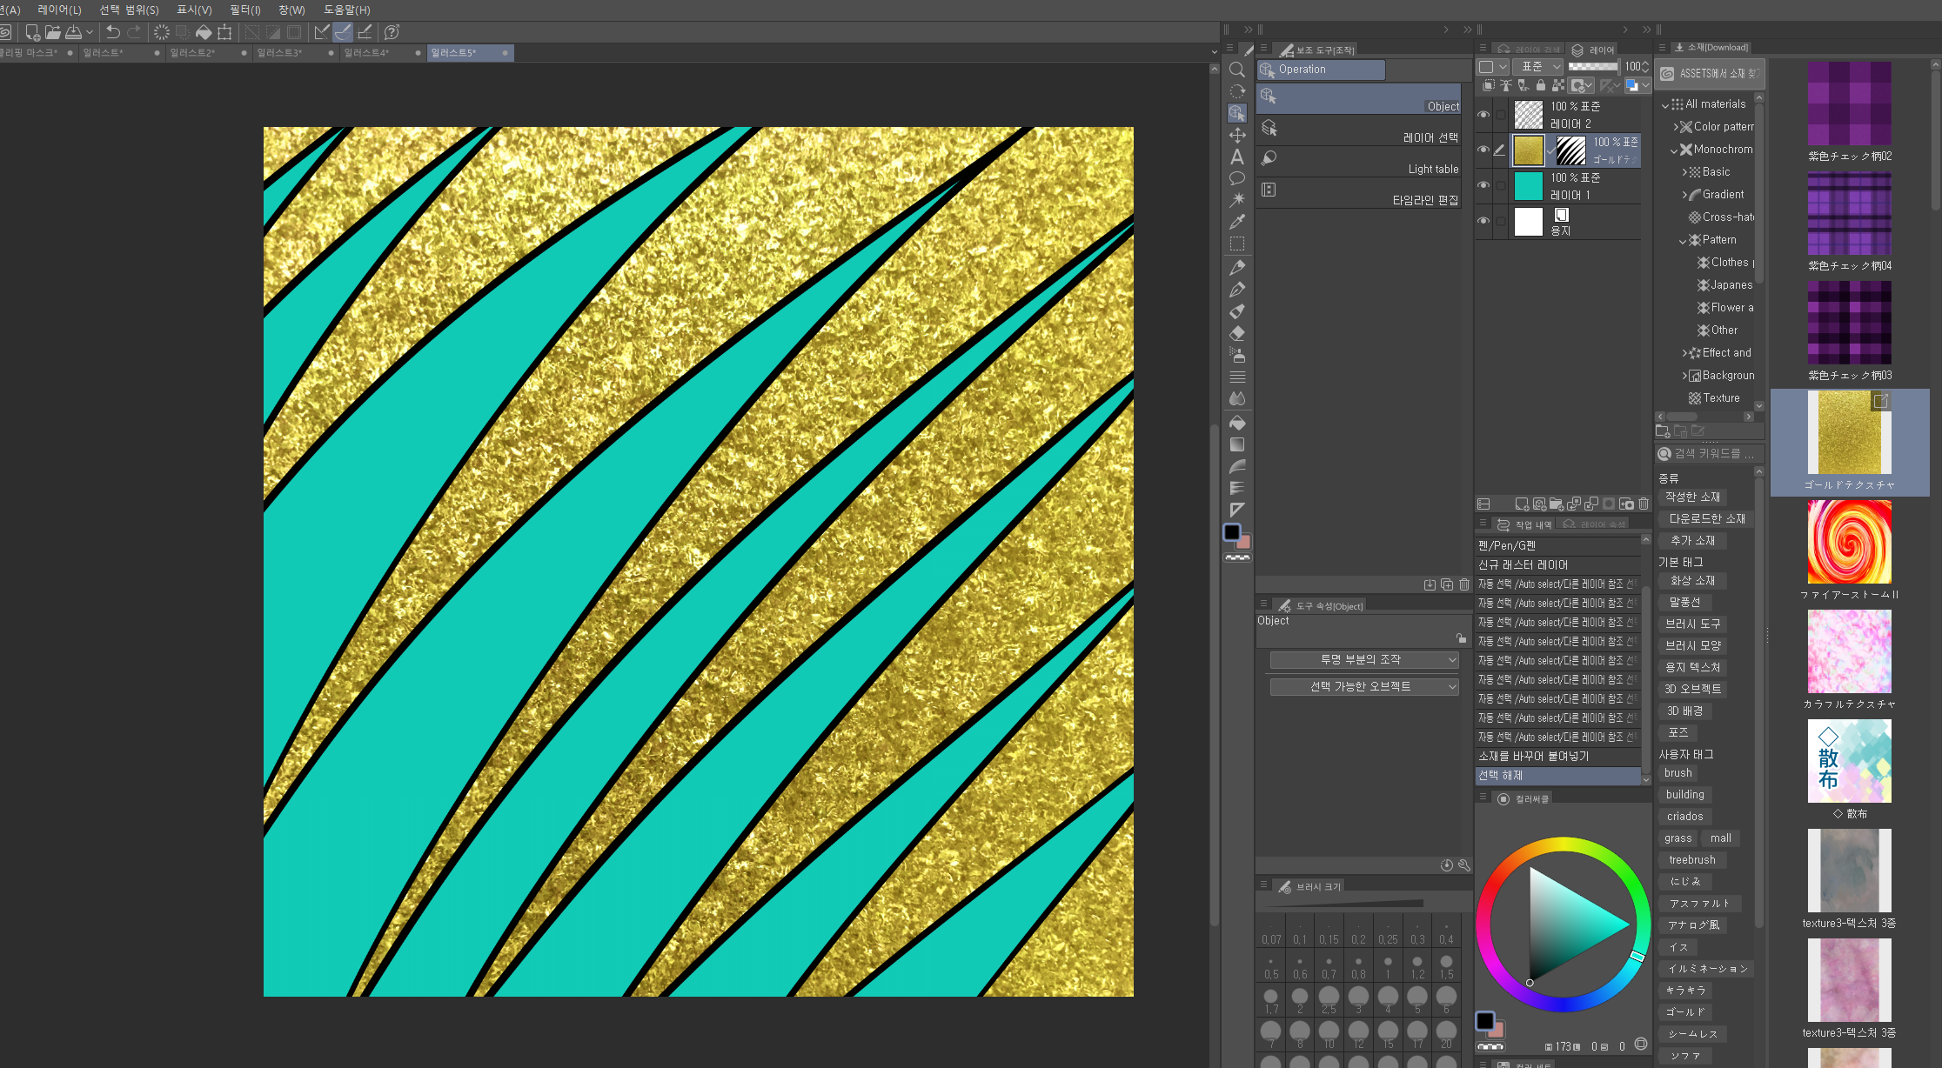This screenshot has width=1942, height=1068.
Task: Select the Text tool
Action: [1236, 157]
